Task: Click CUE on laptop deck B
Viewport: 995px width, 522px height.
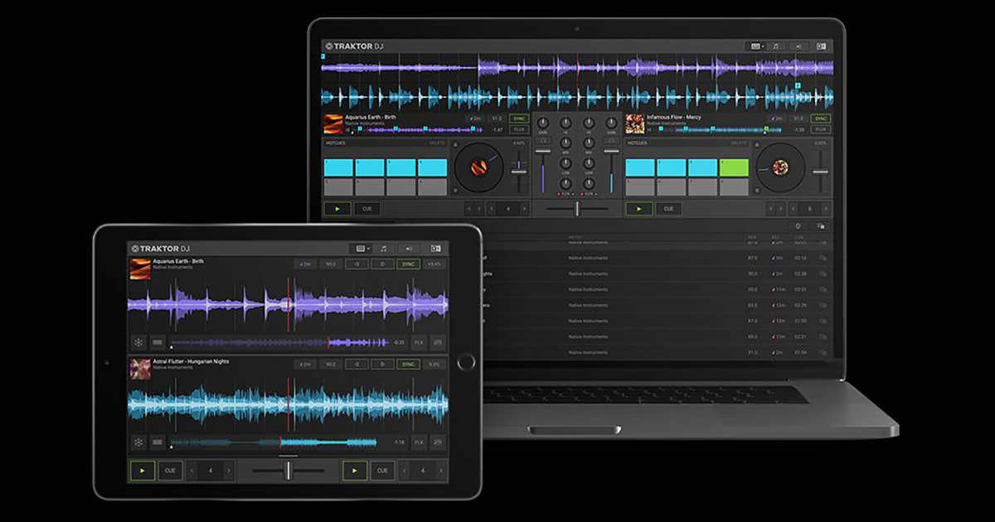Action: [668, 209]
